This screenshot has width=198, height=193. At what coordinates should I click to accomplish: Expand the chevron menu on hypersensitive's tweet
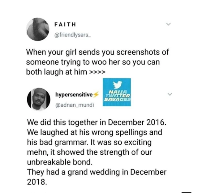click(170, 94)
